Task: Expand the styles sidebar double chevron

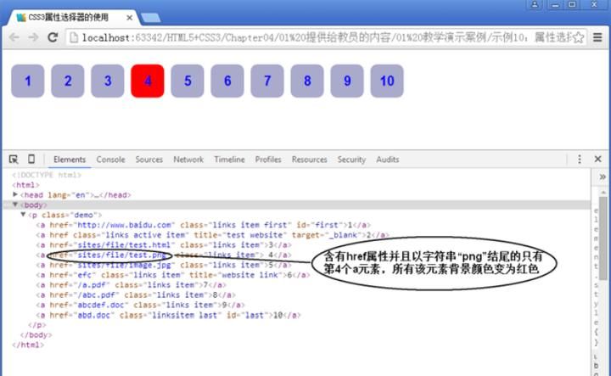Action: click(x=603, y=177)
